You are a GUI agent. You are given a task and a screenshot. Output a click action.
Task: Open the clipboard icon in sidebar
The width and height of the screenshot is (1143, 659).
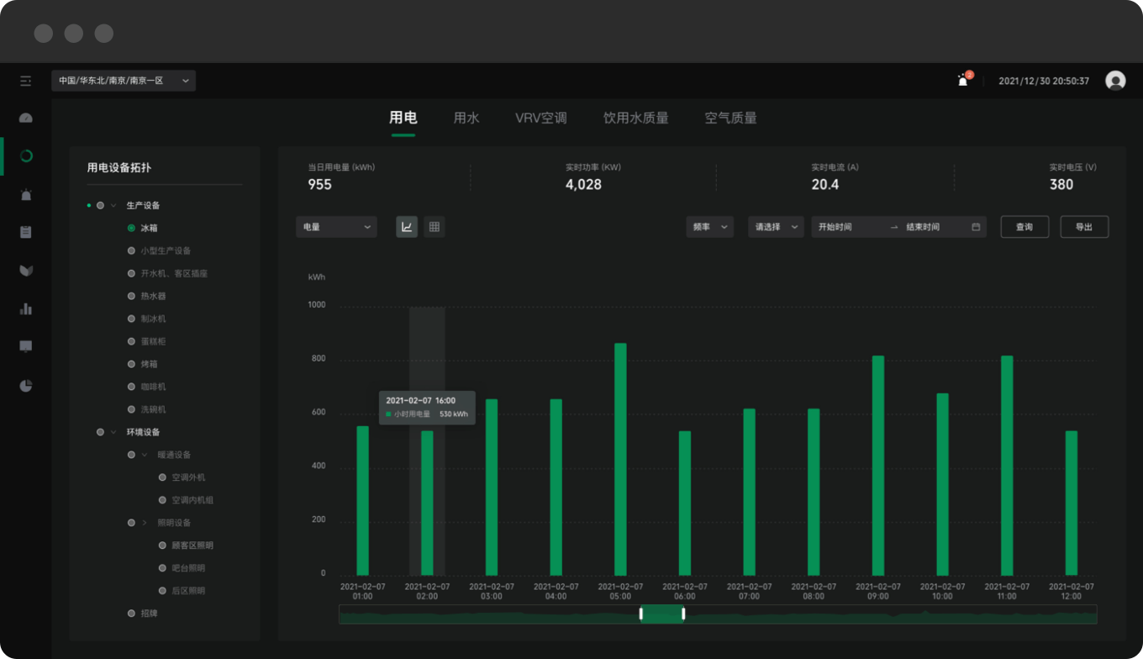coord(26,233)
